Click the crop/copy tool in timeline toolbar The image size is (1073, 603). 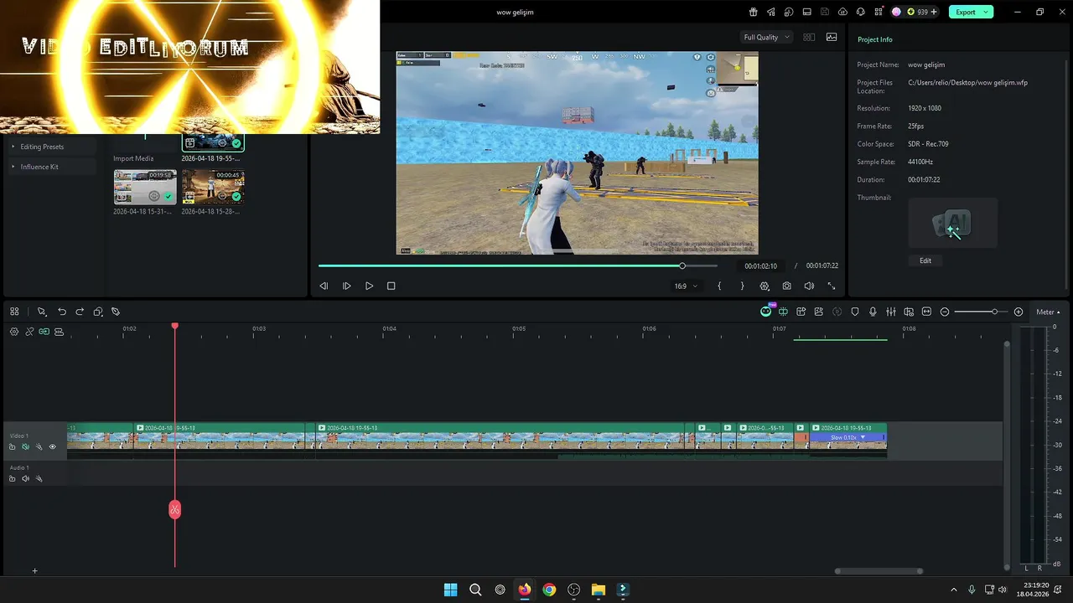(98, 312)
